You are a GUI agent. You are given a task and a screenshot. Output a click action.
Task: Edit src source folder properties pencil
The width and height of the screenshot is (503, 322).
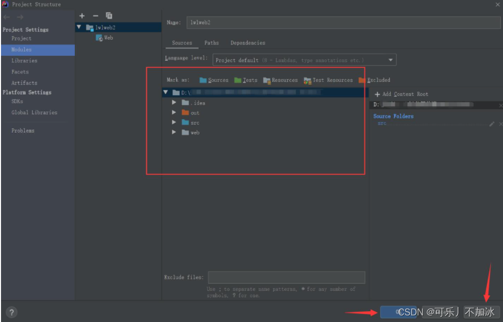[x=492, y=124]
